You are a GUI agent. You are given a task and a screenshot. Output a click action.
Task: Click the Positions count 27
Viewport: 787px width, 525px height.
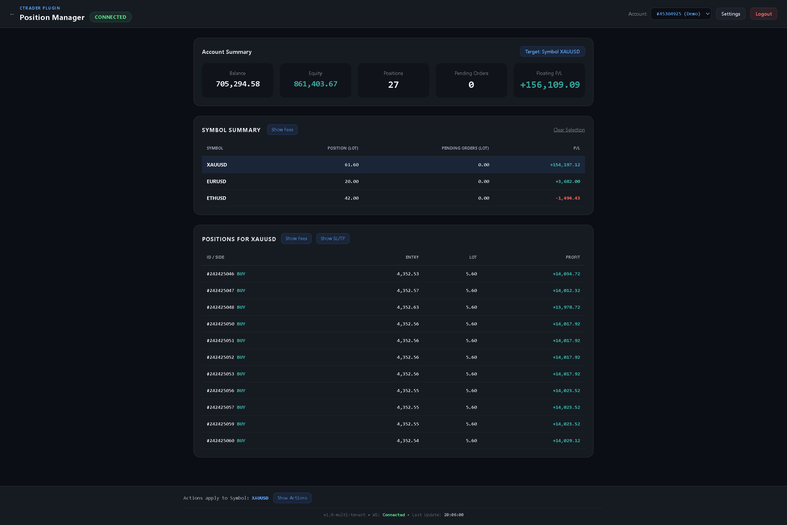[x=393, y=85]
